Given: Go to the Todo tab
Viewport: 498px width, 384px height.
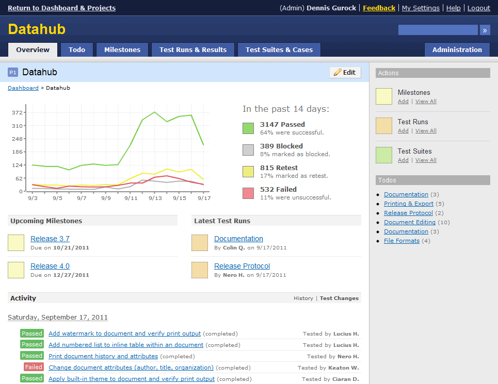Looking at the screenshot, I should pos(77,50).
